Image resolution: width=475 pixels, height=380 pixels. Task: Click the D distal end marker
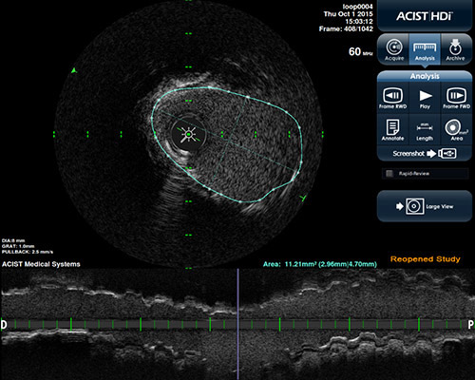point(4,325)
